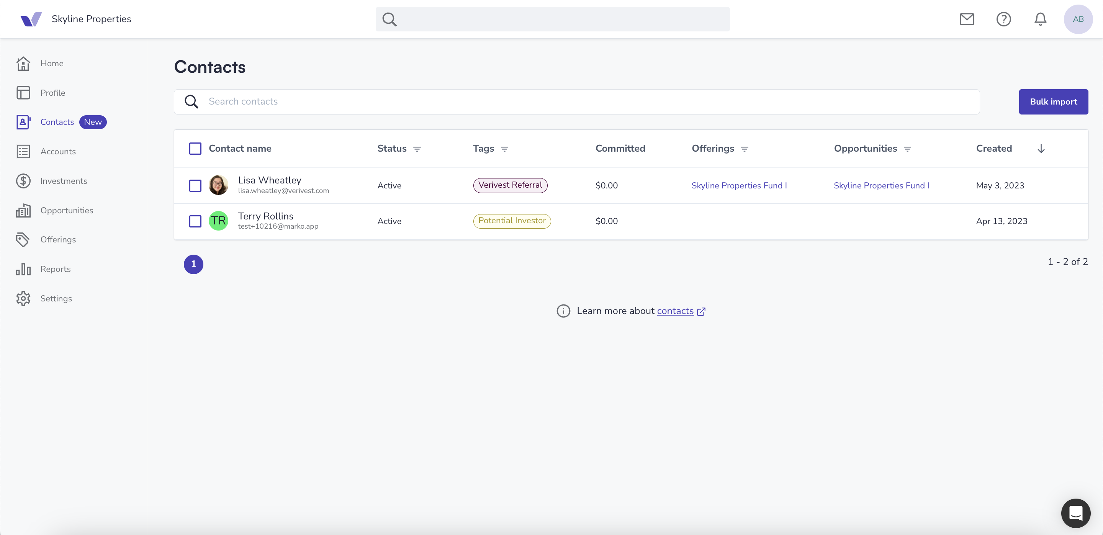The width and height of the screenshot is (1103, 535).
Task: Click the Bulk import button
Action: pos(1053,102)
